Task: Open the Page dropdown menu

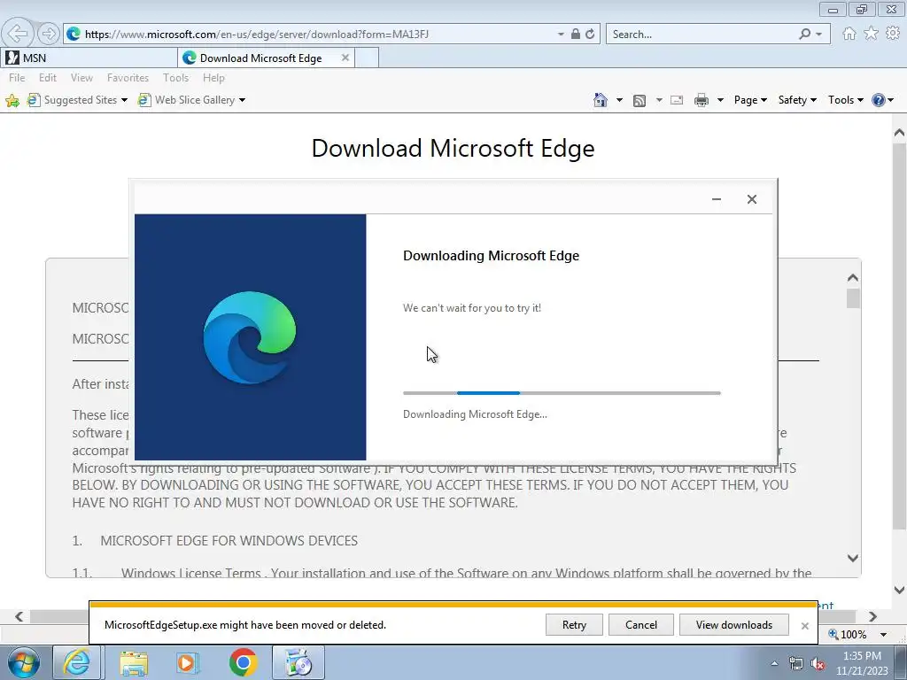Action: click(750, 100)
